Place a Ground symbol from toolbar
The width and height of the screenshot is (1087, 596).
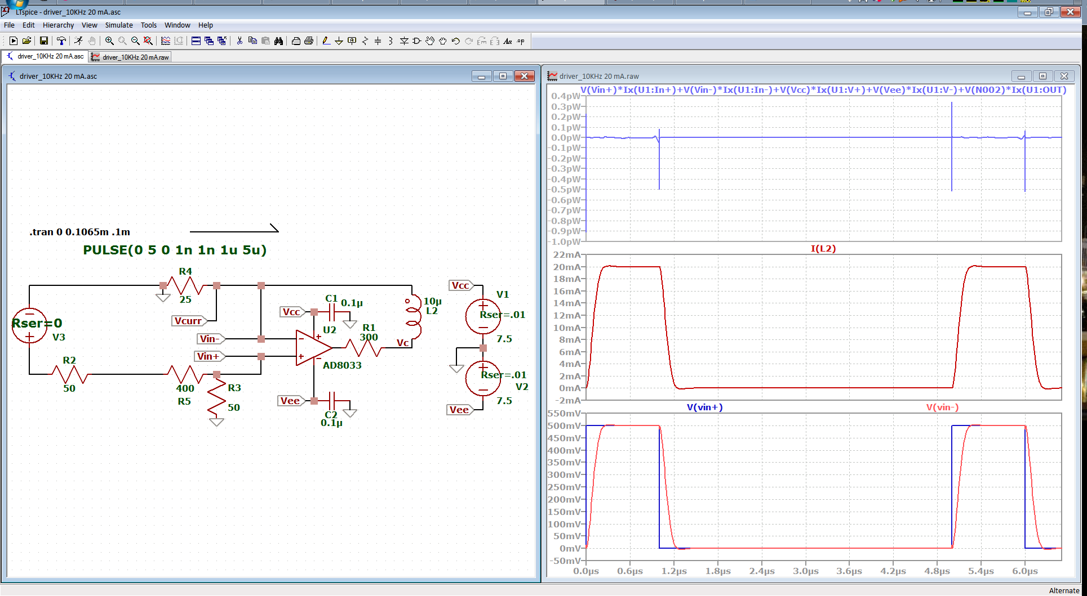(339, 41)
